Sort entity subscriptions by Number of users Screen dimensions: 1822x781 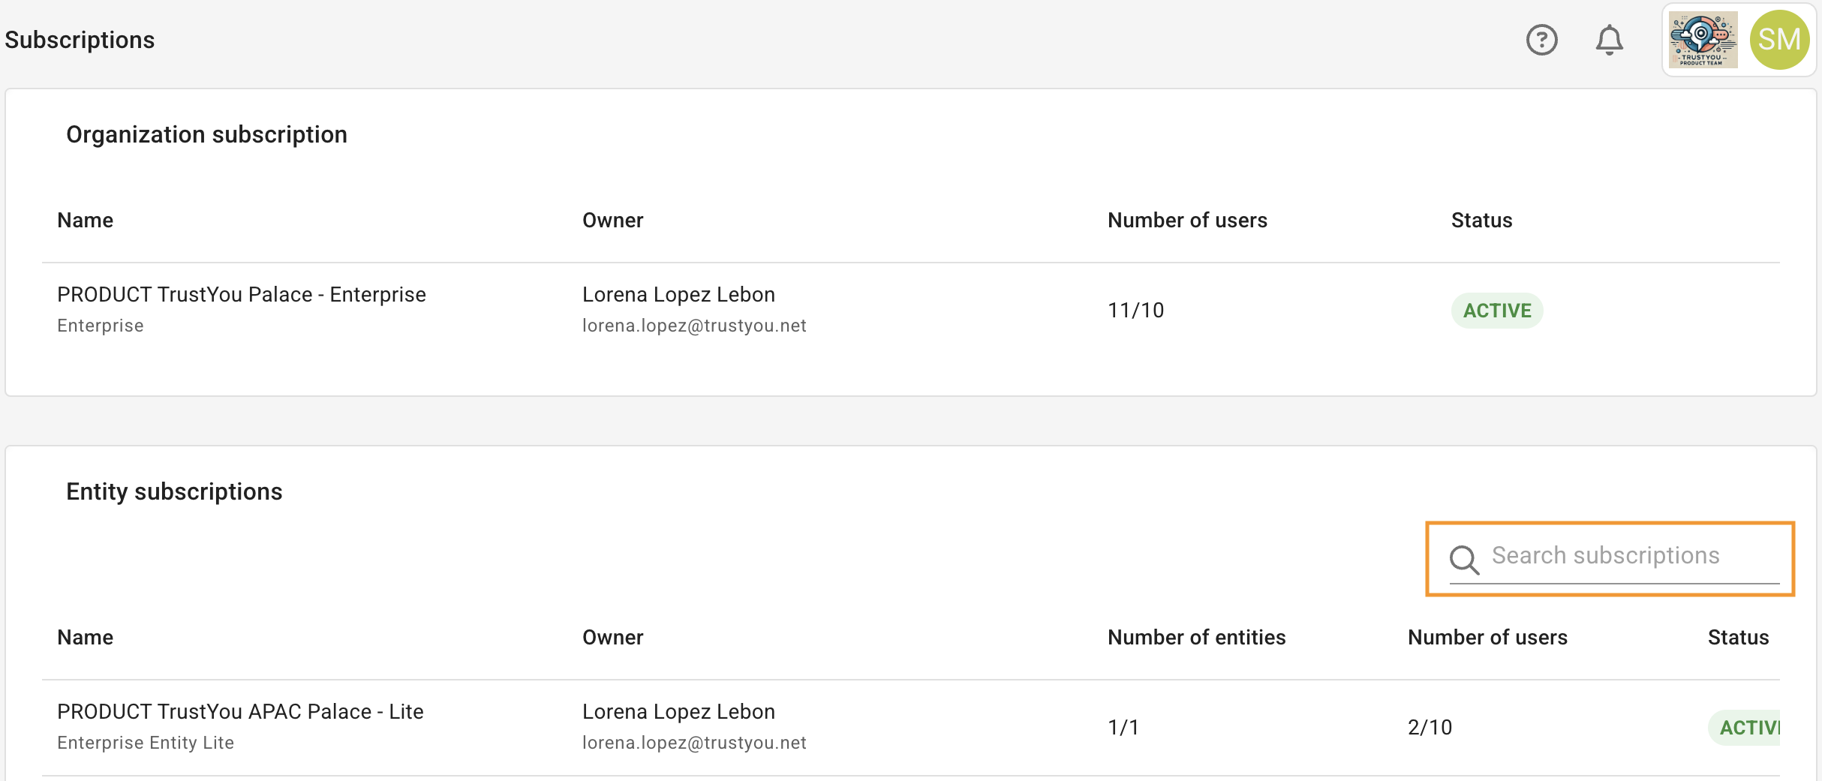(1487, 638)
